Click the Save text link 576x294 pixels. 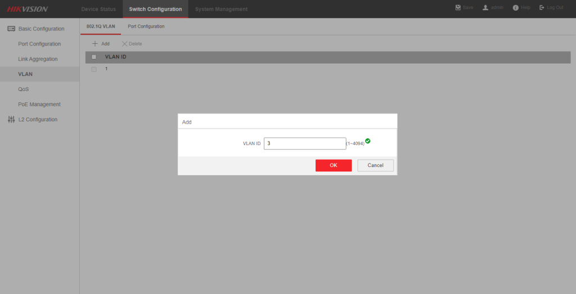pyautogui.click(x=468, y=7)
